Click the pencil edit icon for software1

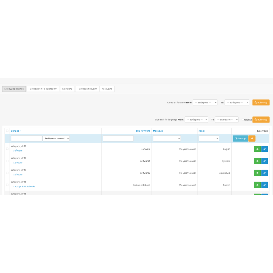264,161
